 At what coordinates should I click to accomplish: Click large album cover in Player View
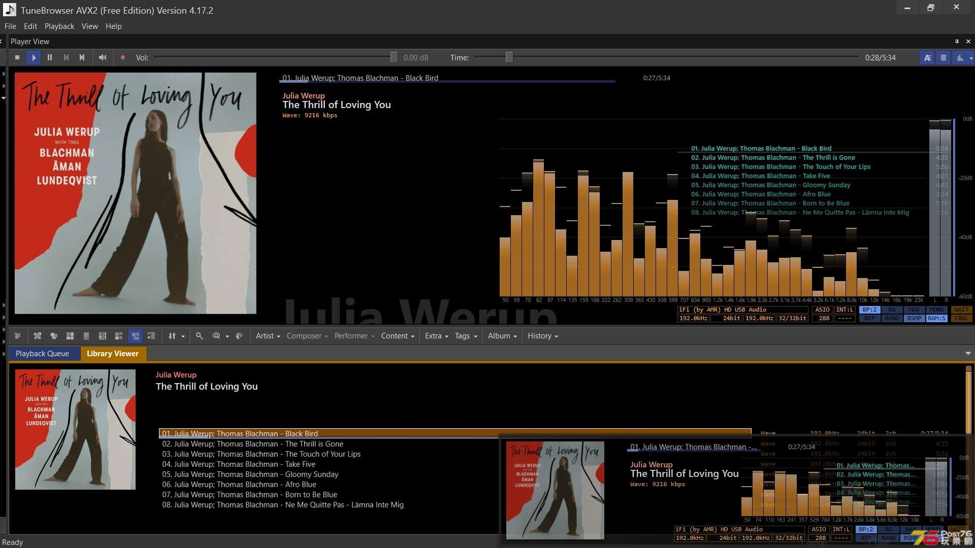pos(135,193)
